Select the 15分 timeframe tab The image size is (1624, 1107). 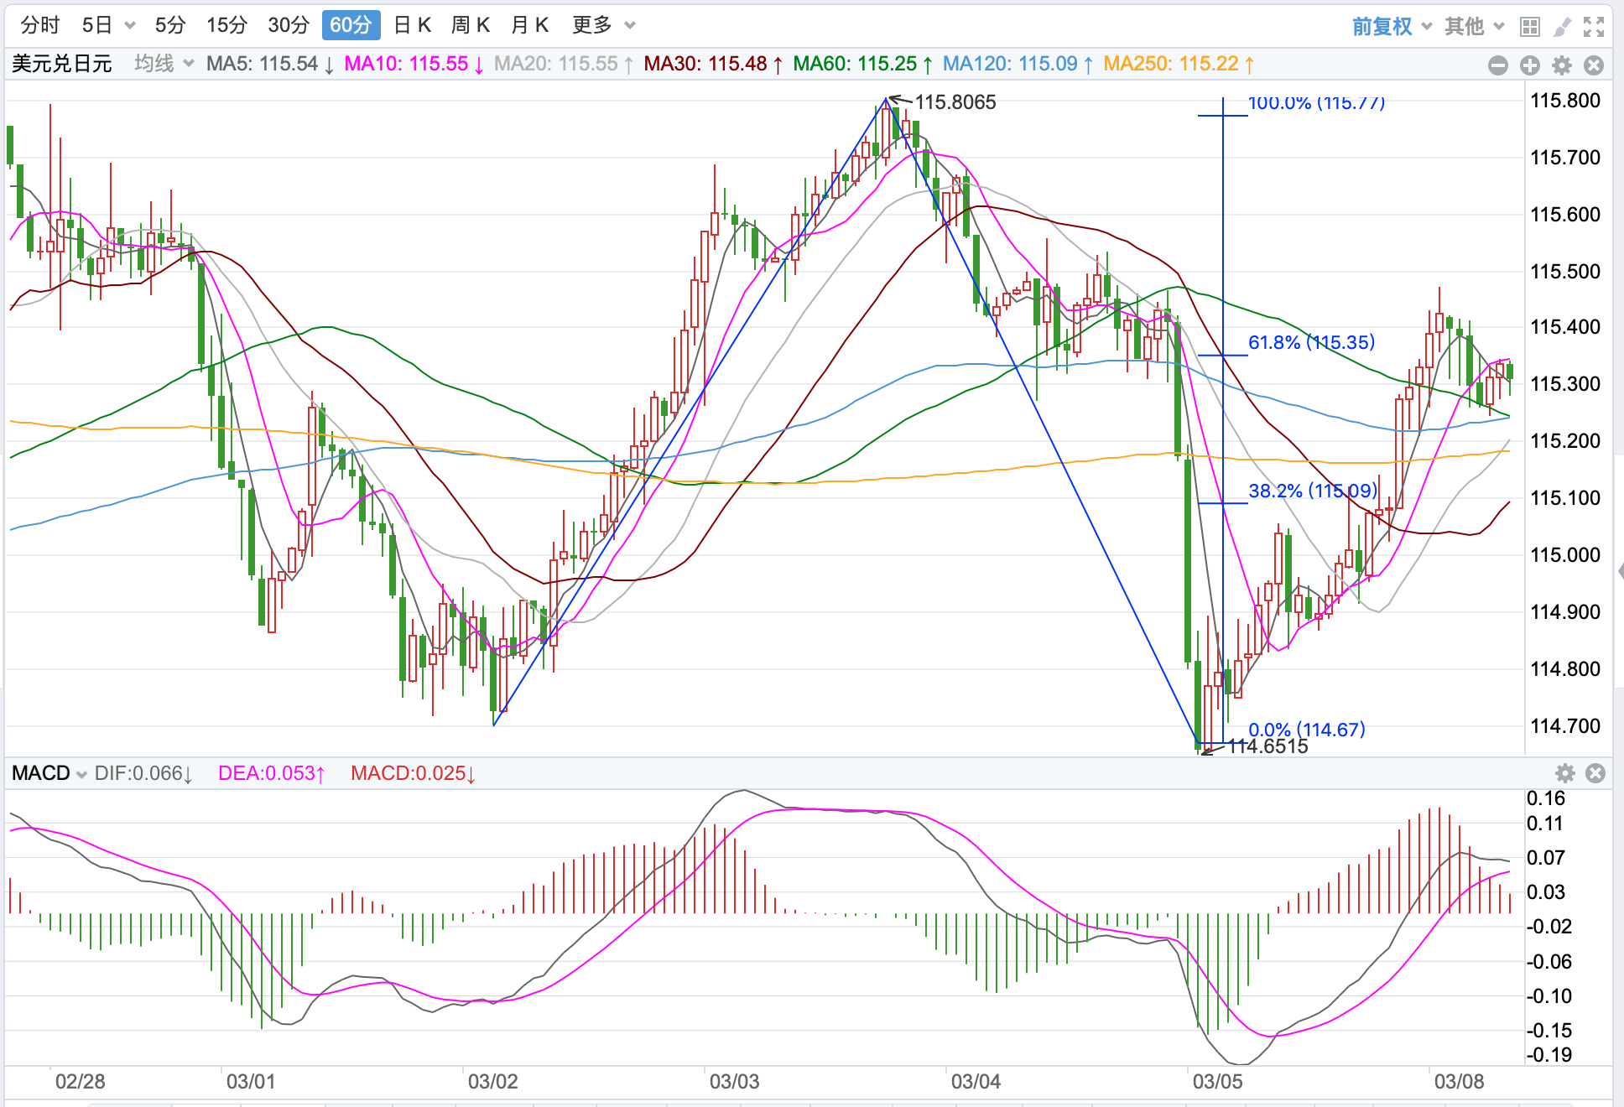[226, 25]
